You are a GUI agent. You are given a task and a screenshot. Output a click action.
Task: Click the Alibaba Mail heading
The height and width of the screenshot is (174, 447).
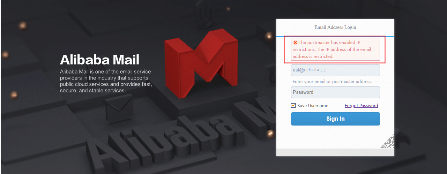pyautogui.click(x=100, y=60)
